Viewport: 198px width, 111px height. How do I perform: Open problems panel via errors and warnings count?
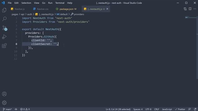[25, 109]
